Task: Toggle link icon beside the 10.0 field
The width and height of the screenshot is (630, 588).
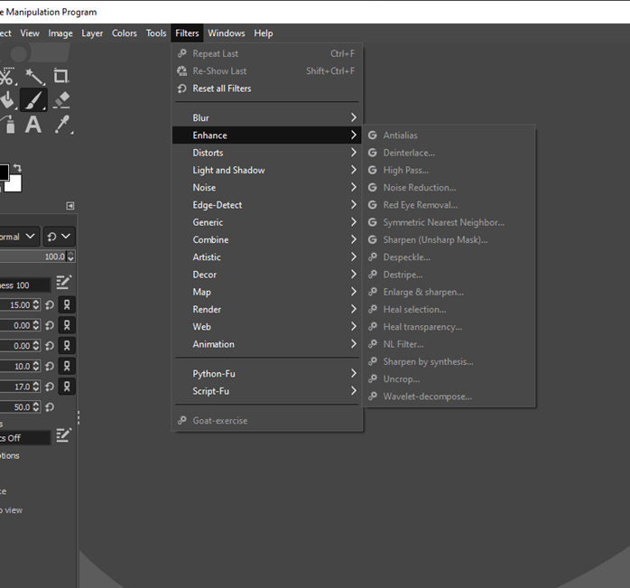Action: [x=67, y=366]
